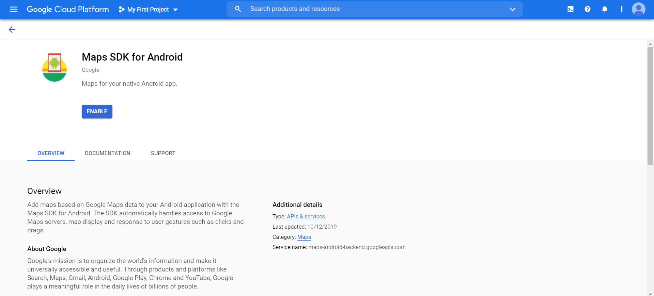The width and height of the screenshot is (654, 296).
Task: Expand the search bar dropdown arrow
Action: (512, 9)
